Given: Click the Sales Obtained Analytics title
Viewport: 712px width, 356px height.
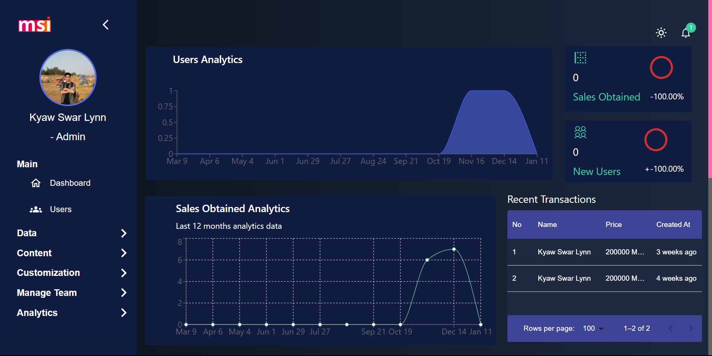Looking at the screenshot, I should coord(233,209).
